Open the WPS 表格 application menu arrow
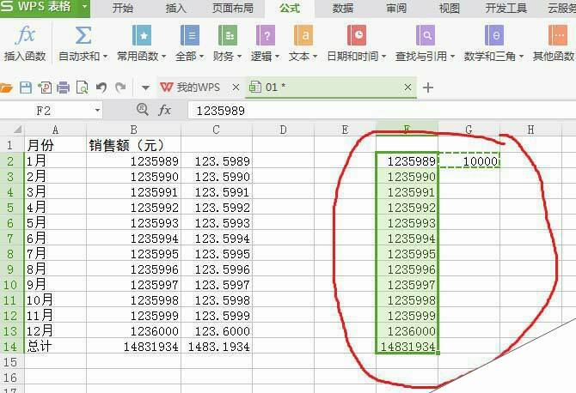The height and width of the screenshot is (393, 576). click(85, 7)
